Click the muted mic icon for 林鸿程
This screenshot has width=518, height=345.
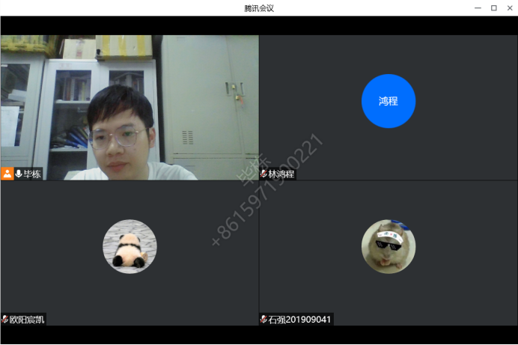[263, 174]
